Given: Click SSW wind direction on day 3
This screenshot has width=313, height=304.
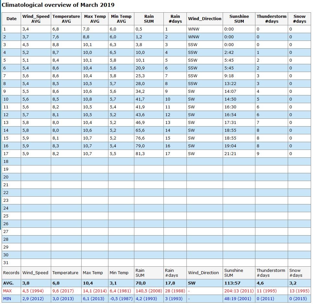Looking at the screenshot, I should click(193, 45).
